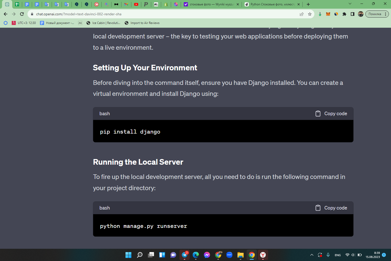391x261 pixels.
Task: Open the MetaMask extension
Action: tap(328, 14)
